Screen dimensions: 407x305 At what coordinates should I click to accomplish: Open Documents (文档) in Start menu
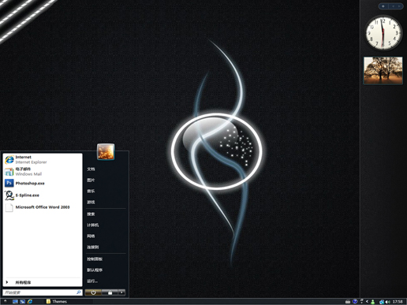coord(91,169)
